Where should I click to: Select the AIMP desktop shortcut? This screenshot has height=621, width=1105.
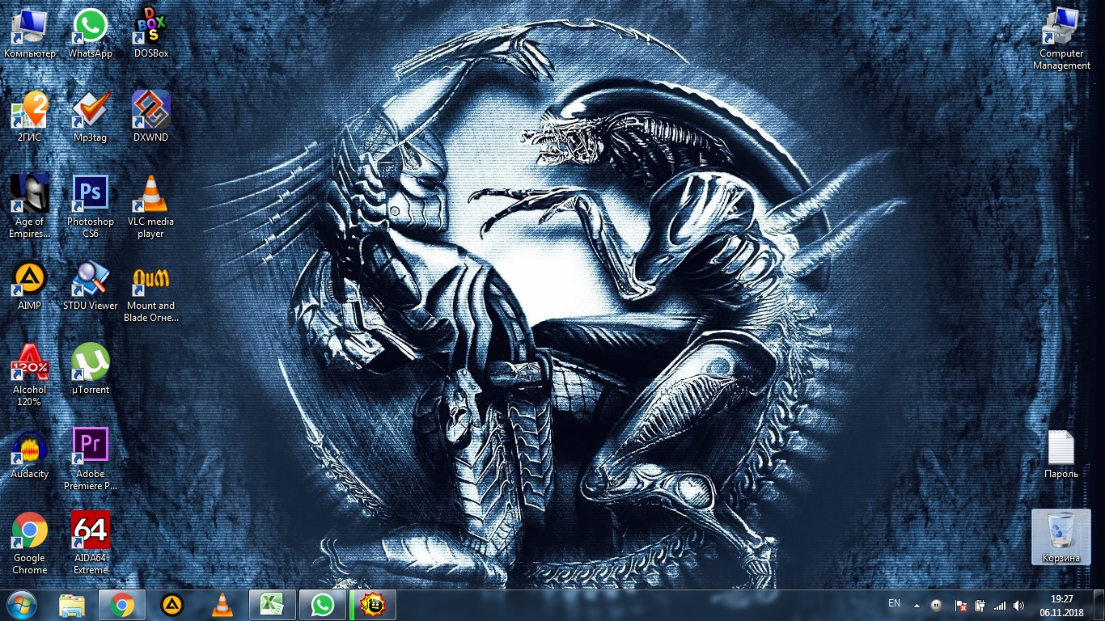coord(30,285)
